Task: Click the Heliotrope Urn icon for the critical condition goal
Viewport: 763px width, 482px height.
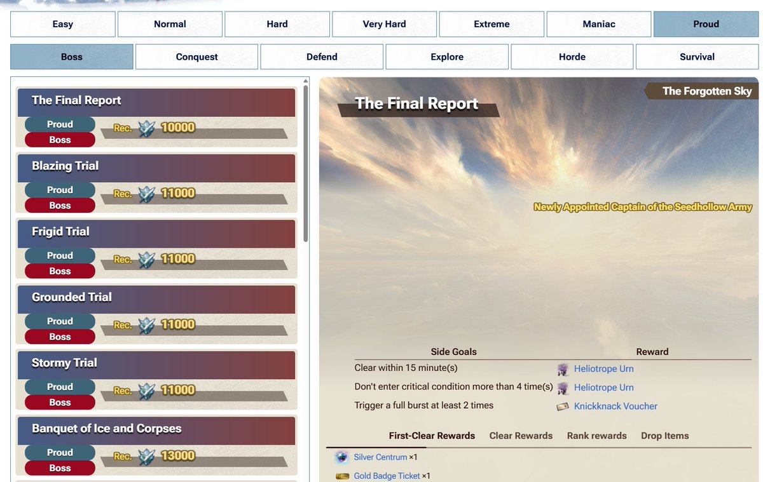Action: coord(563,387)
